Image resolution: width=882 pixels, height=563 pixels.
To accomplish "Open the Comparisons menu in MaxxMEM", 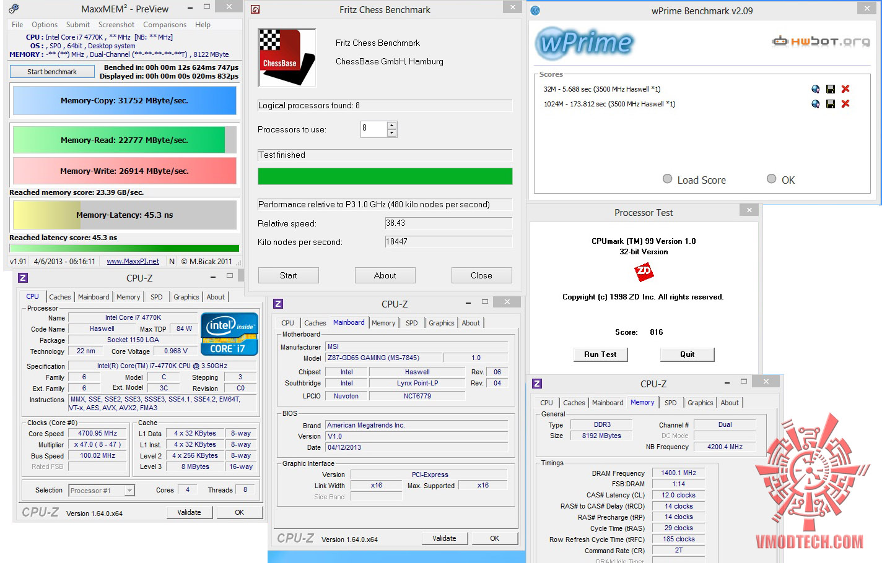I will point(165,25).
